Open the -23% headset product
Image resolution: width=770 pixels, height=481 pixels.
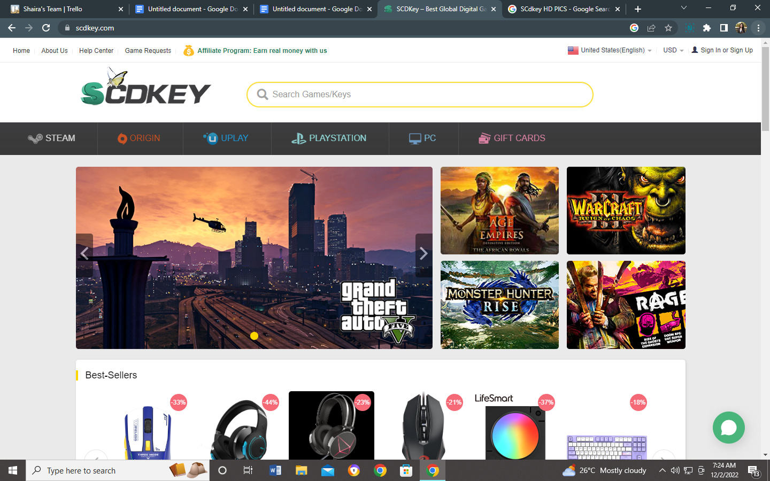tap(332, 425)
